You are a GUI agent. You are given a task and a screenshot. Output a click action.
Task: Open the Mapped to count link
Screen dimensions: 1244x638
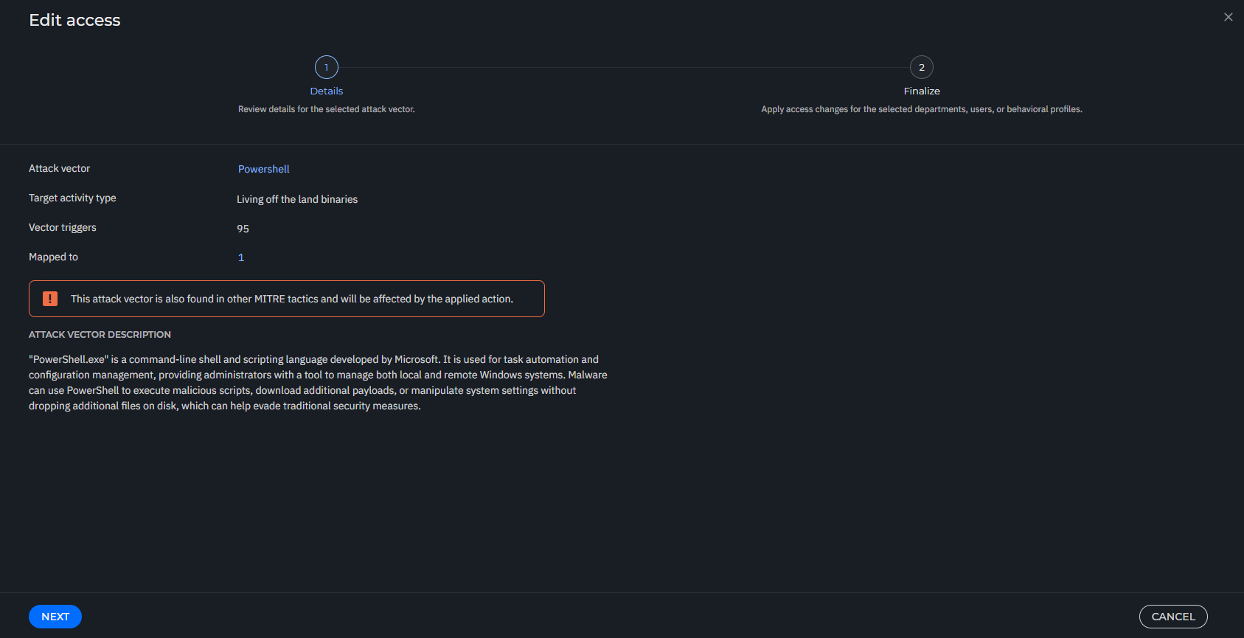click(241, 257)
